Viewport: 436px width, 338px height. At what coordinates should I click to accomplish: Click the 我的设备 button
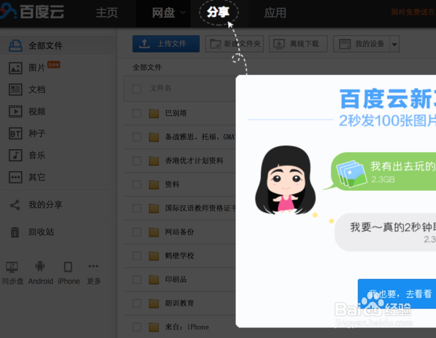coord(361,44)
